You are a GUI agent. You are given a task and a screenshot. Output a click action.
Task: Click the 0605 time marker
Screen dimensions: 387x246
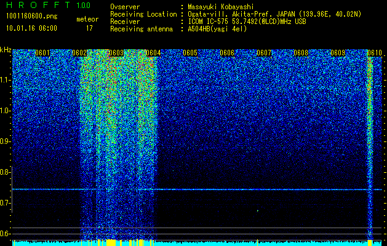(x=190, y=53)
